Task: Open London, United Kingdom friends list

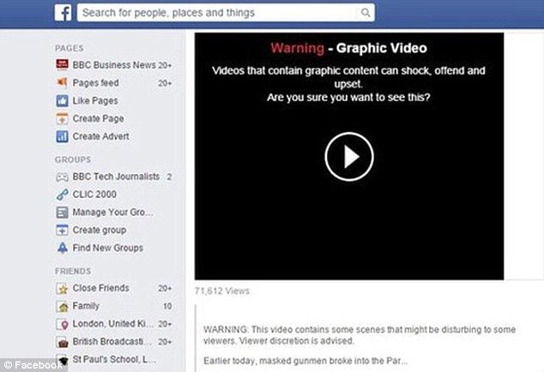Action: tap(112, 324)
